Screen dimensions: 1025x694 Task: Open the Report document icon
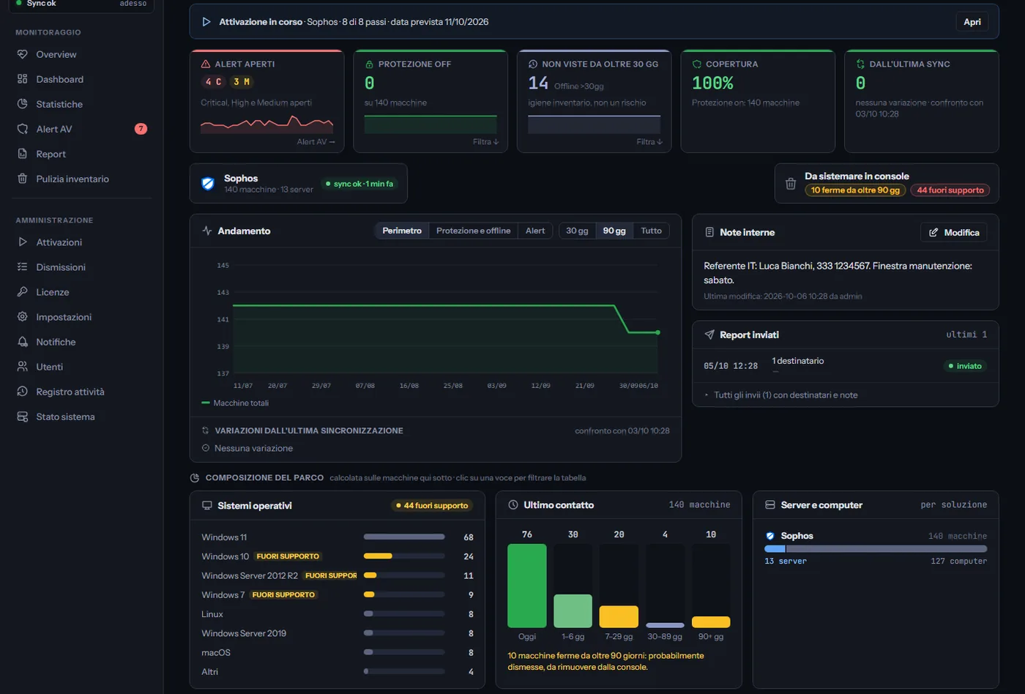(x=22, y=154)
